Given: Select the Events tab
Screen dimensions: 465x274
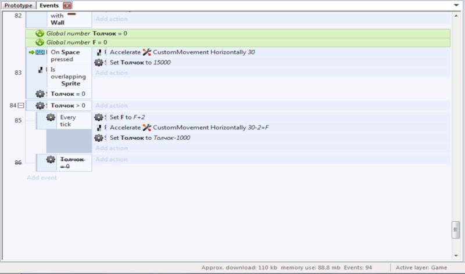Looking at the screenshot, I should click(49, 5).
